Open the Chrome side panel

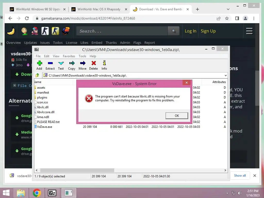(x=237, y=18)
